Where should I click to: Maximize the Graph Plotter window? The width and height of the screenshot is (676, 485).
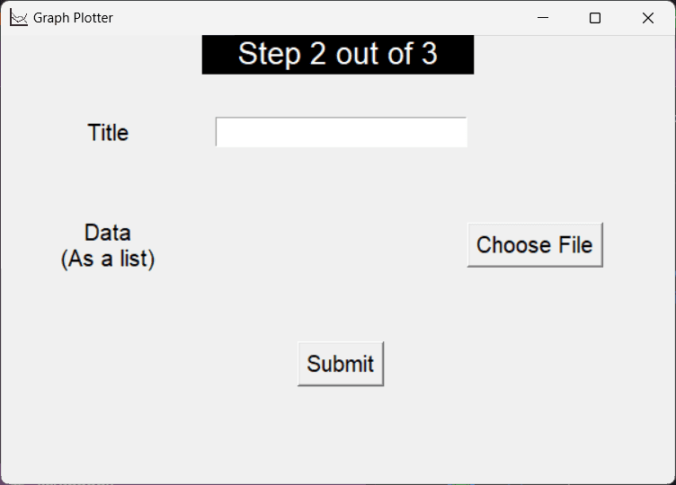594,18
